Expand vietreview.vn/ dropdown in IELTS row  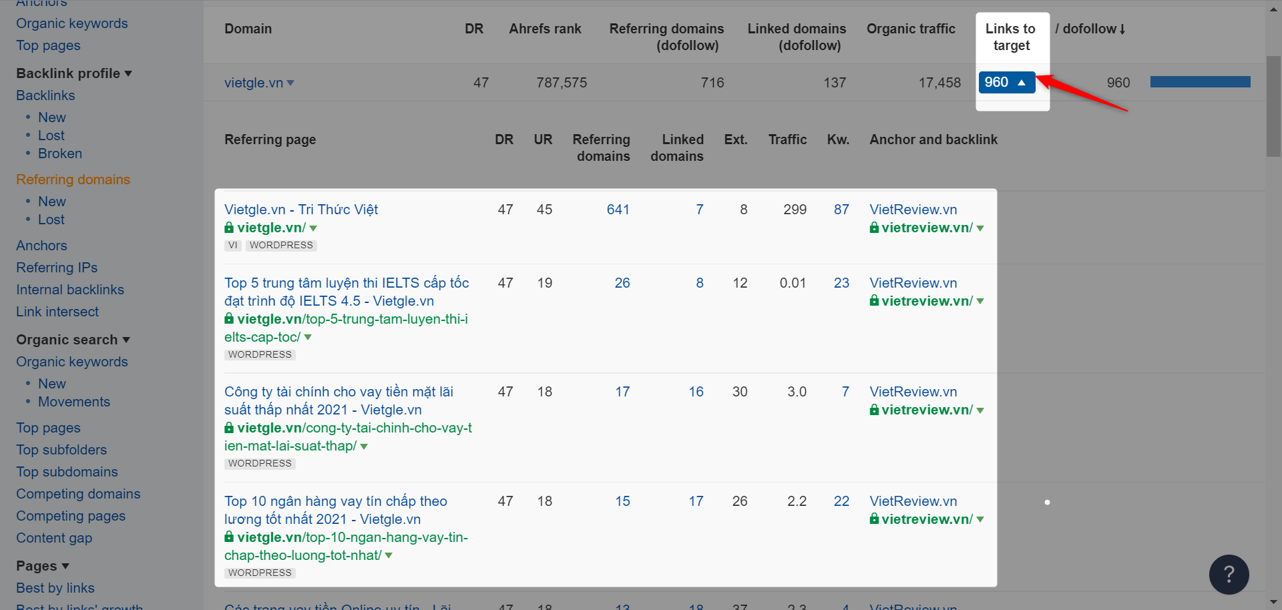(x=980, y=302)
